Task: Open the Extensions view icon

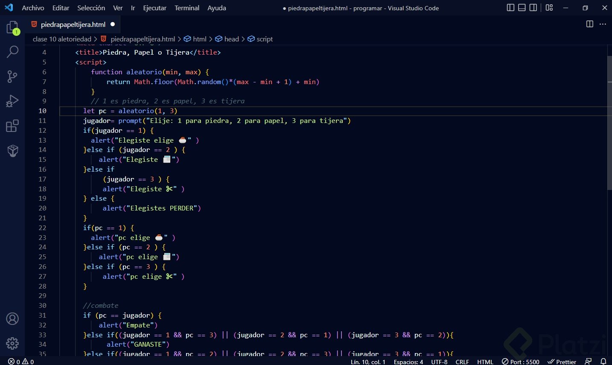Action: click(12, 126)
